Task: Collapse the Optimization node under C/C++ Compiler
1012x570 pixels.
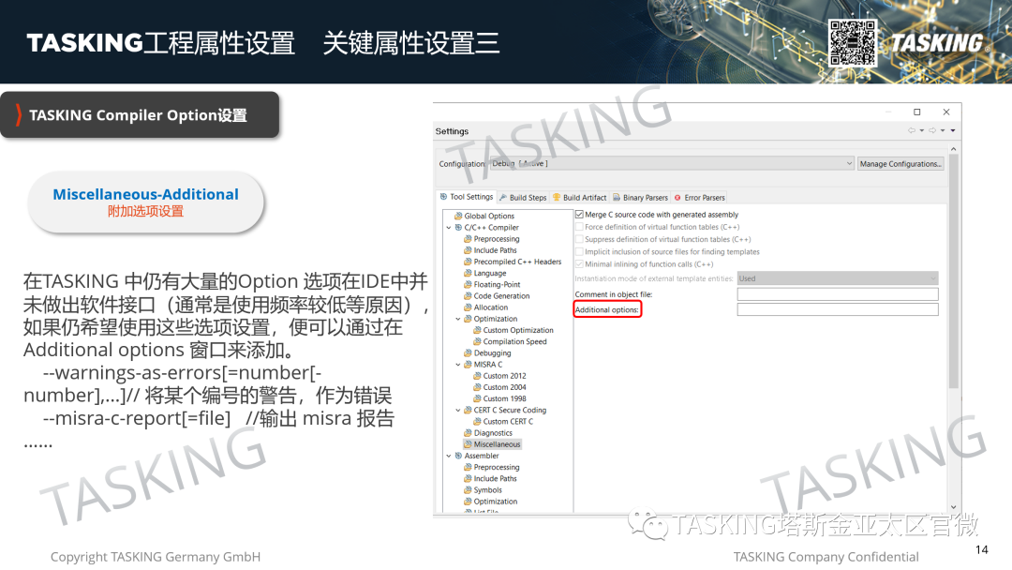Action: click(x=458, y=319)
